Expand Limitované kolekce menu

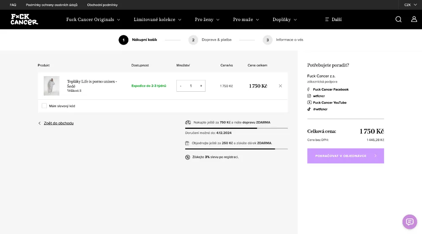pos(157,20)
